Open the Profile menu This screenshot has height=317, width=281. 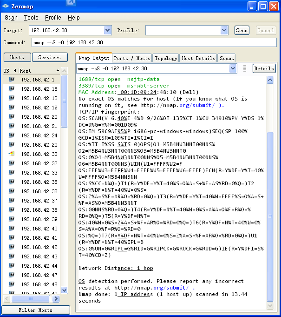pyautogui.click(x=53, y=18)
